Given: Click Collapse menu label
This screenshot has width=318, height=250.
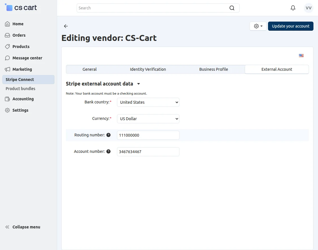Looking at the screenshot, I should click(x=26, y=227).
